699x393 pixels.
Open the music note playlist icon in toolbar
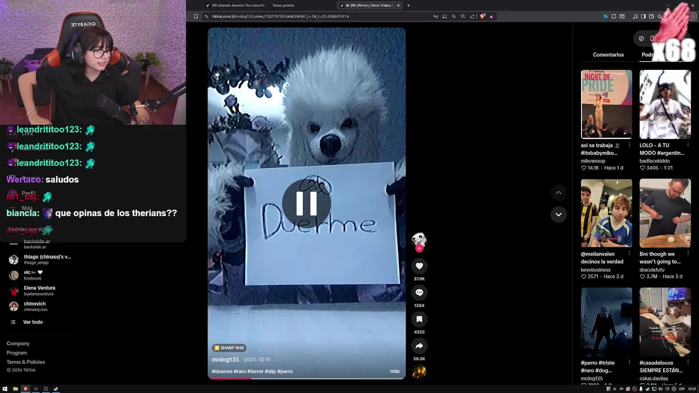pos(635,16)
